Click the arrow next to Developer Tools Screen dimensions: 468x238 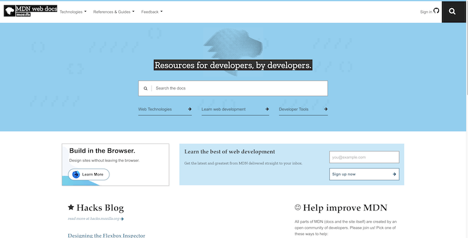coord(326,109)
